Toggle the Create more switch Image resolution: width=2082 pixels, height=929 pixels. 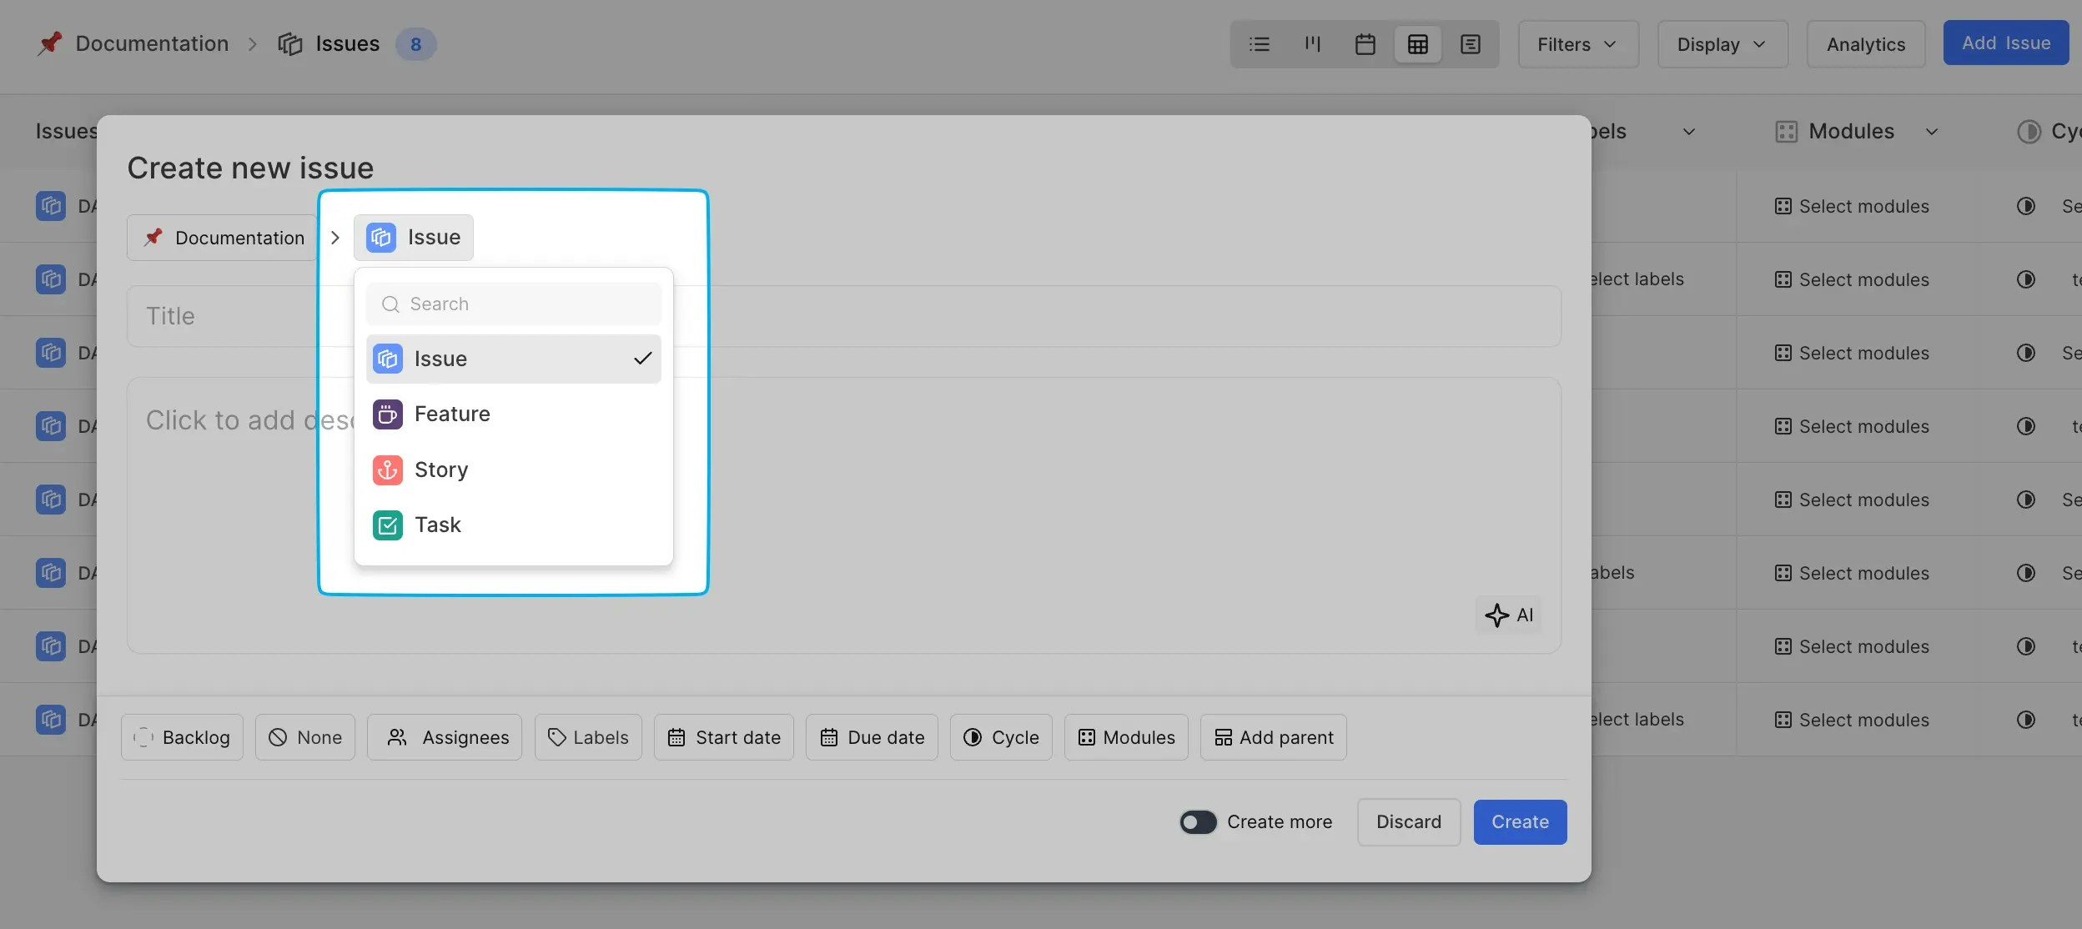1198,822
